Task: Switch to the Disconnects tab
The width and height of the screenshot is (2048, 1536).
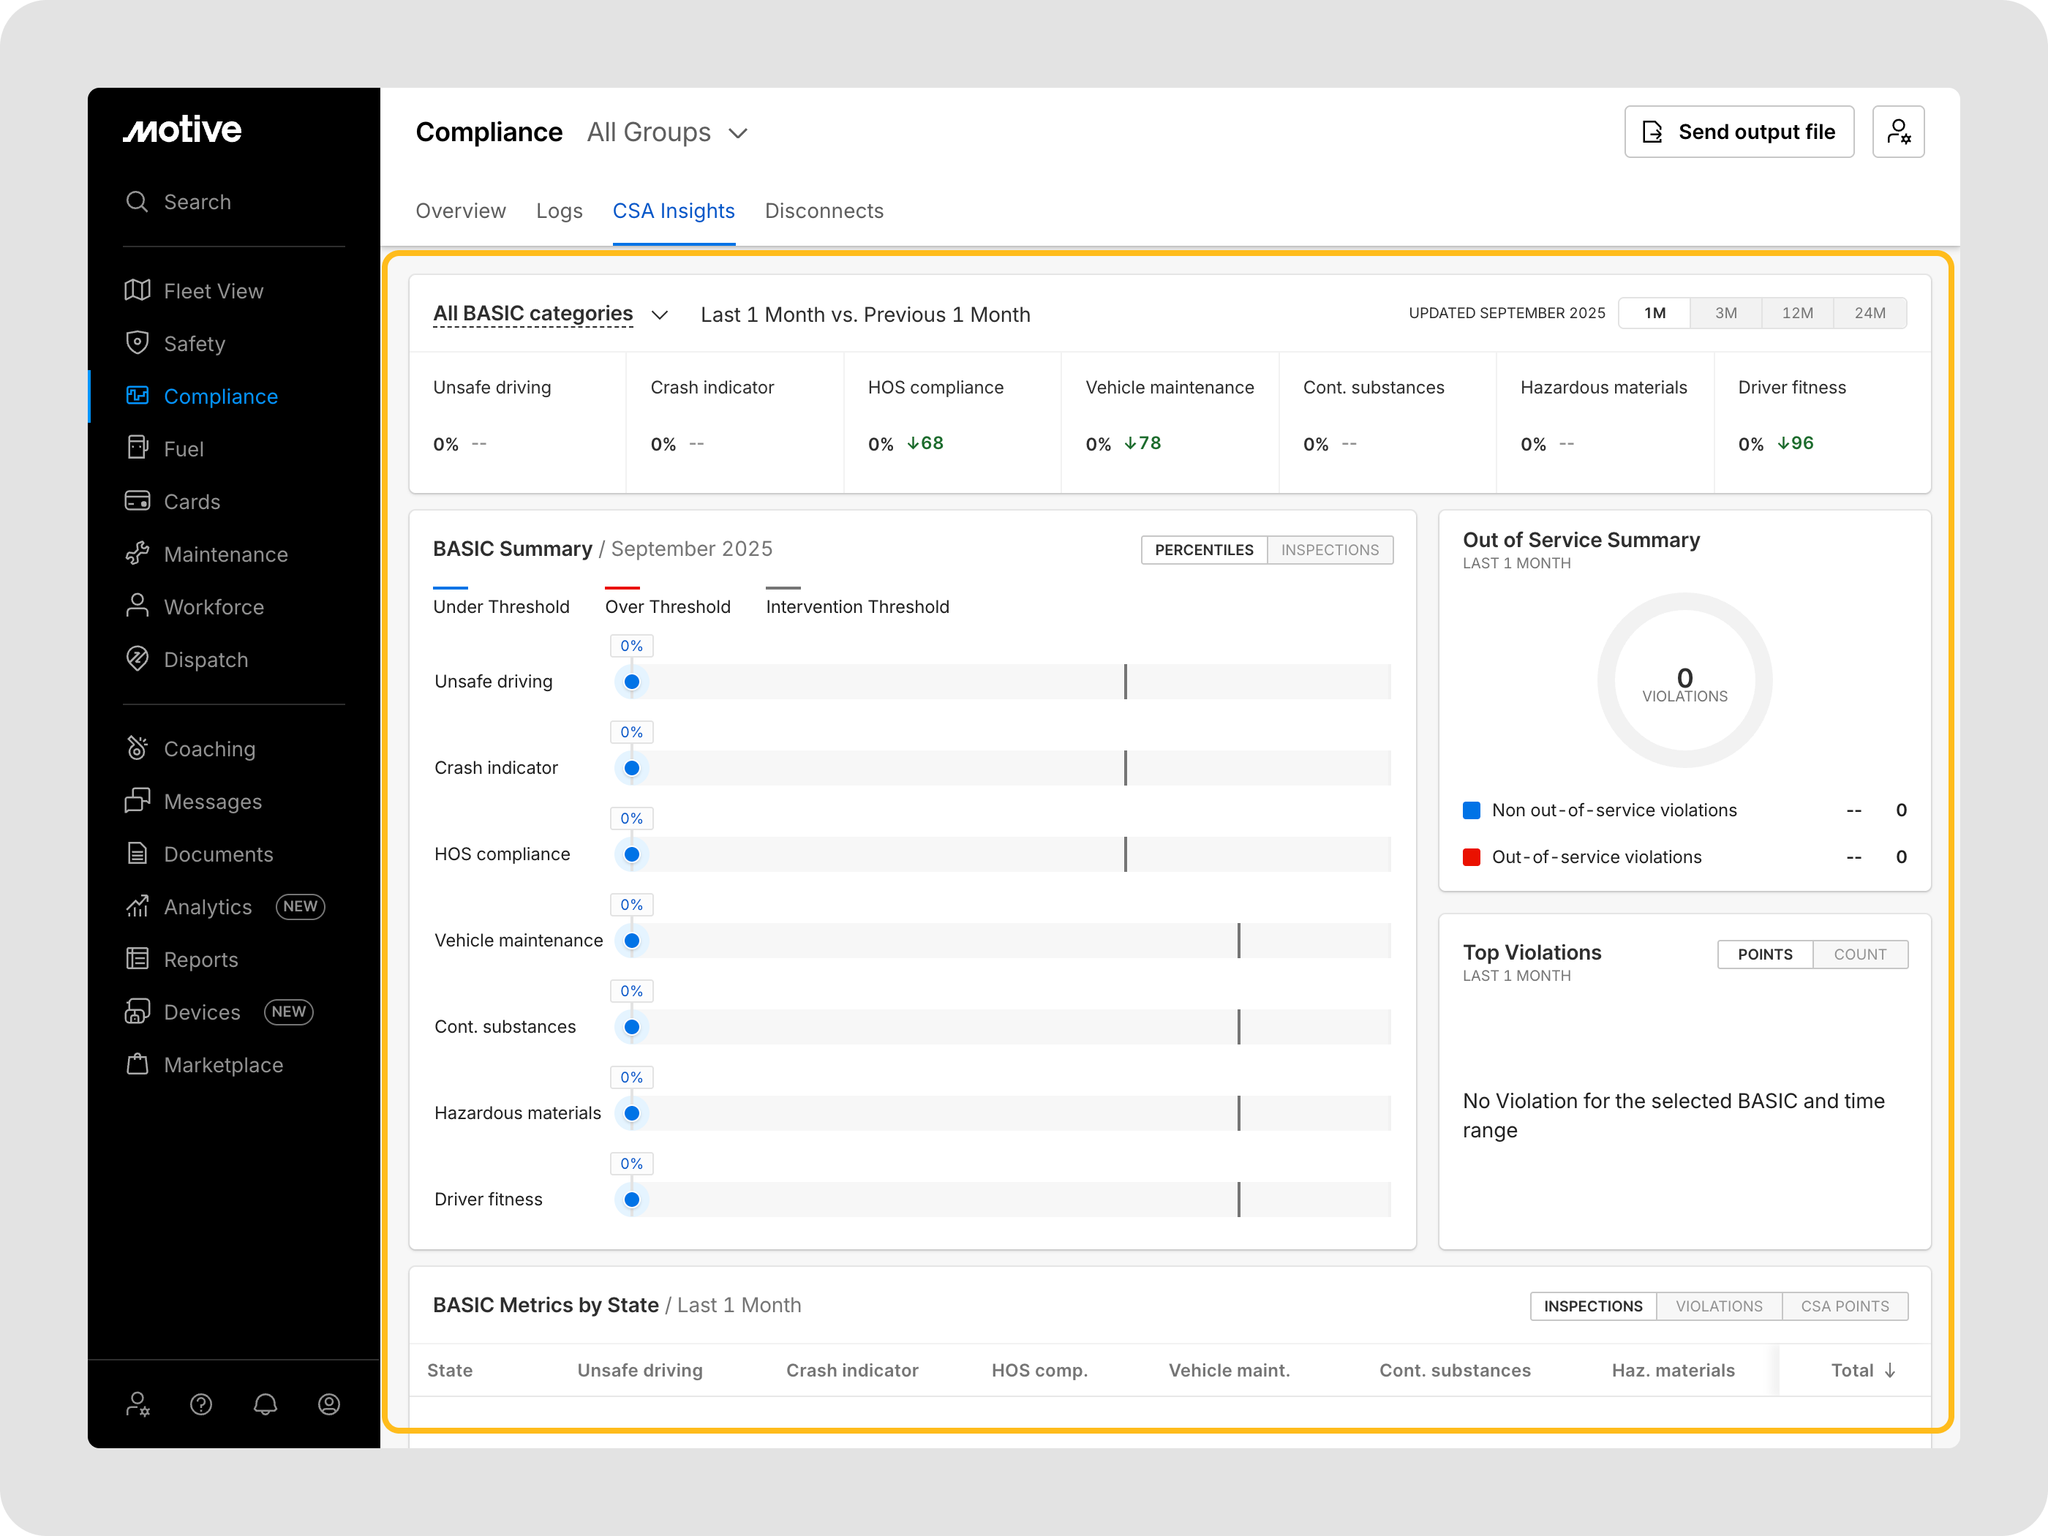Action: [x=824, y=211]
